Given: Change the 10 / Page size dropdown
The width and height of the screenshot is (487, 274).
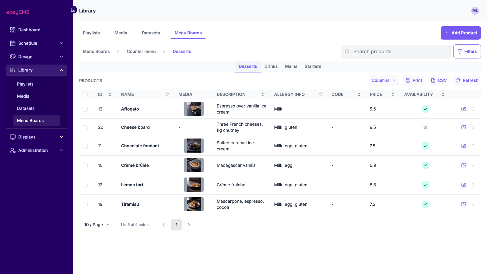Looking at the screenshot, I should tap(97, 225).
